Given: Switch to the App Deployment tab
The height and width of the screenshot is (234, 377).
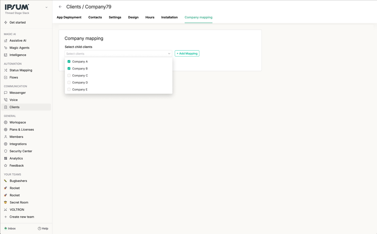Looking at the screenshot, I should click(69, 17).
